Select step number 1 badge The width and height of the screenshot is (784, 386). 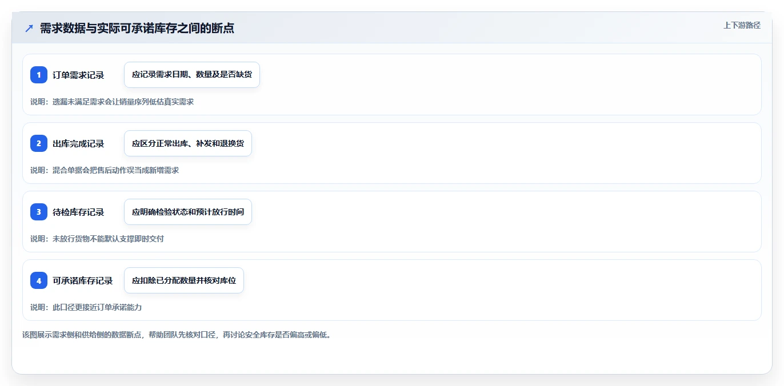coord(39,75)
